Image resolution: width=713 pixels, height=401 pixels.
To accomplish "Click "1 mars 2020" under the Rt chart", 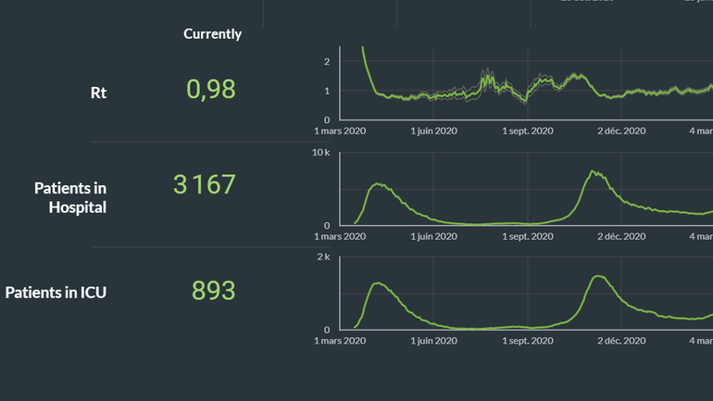I will point(340,131).
